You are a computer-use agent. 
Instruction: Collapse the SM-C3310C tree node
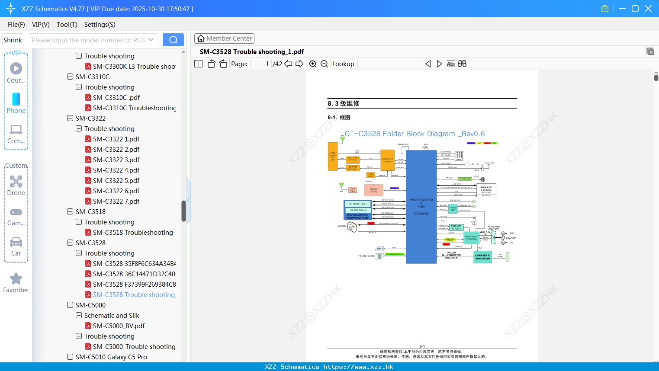[x=70, y=77]
